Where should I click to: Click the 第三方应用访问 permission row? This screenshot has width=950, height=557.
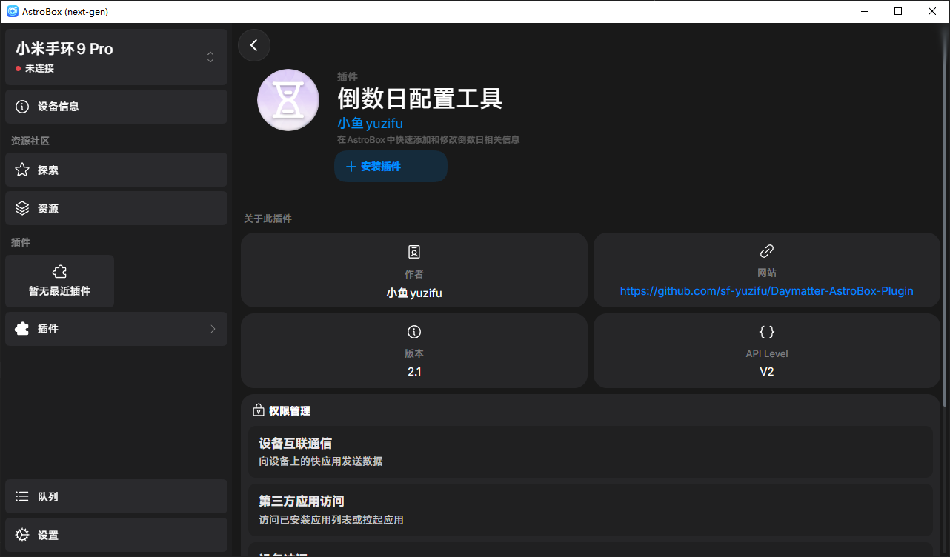click(591, 510)
